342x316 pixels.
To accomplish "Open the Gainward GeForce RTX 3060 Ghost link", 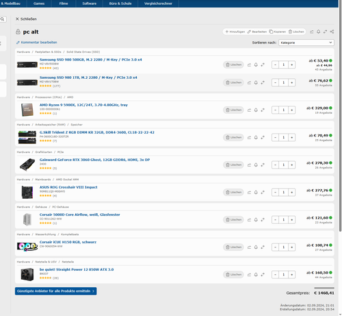I will 94,160.
